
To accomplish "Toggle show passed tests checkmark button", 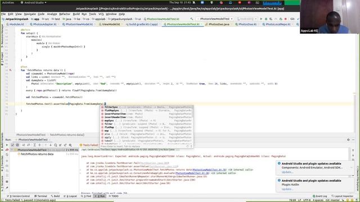I will click(x=12, y=145).
